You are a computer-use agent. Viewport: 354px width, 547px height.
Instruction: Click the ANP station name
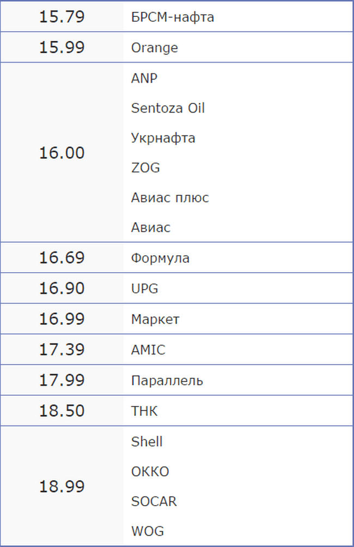[x=144, y=78]
